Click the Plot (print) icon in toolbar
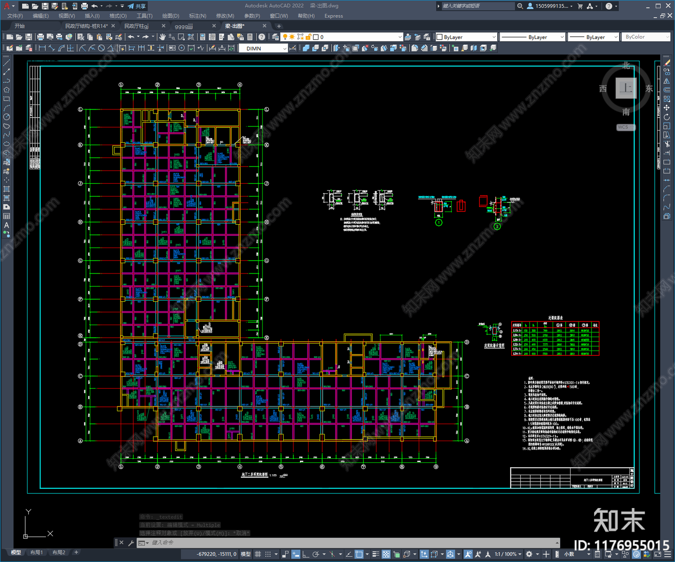This screenshot has width=675, height=562. tap(40, 37)
